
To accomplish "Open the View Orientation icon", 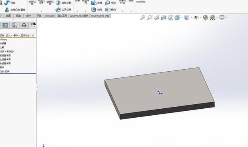I will [x=177, y=18].
